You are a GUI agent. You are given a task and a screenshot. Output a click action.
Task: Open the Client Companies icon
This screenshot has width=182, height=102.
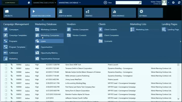(100, 35)
